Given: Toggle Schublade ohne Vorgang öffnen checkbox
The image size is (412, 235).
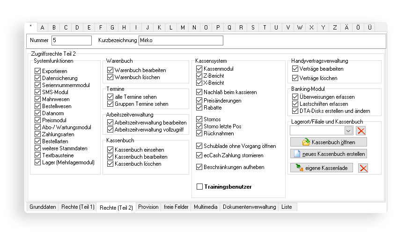Looking at the screenshot, I should point(199,146).
